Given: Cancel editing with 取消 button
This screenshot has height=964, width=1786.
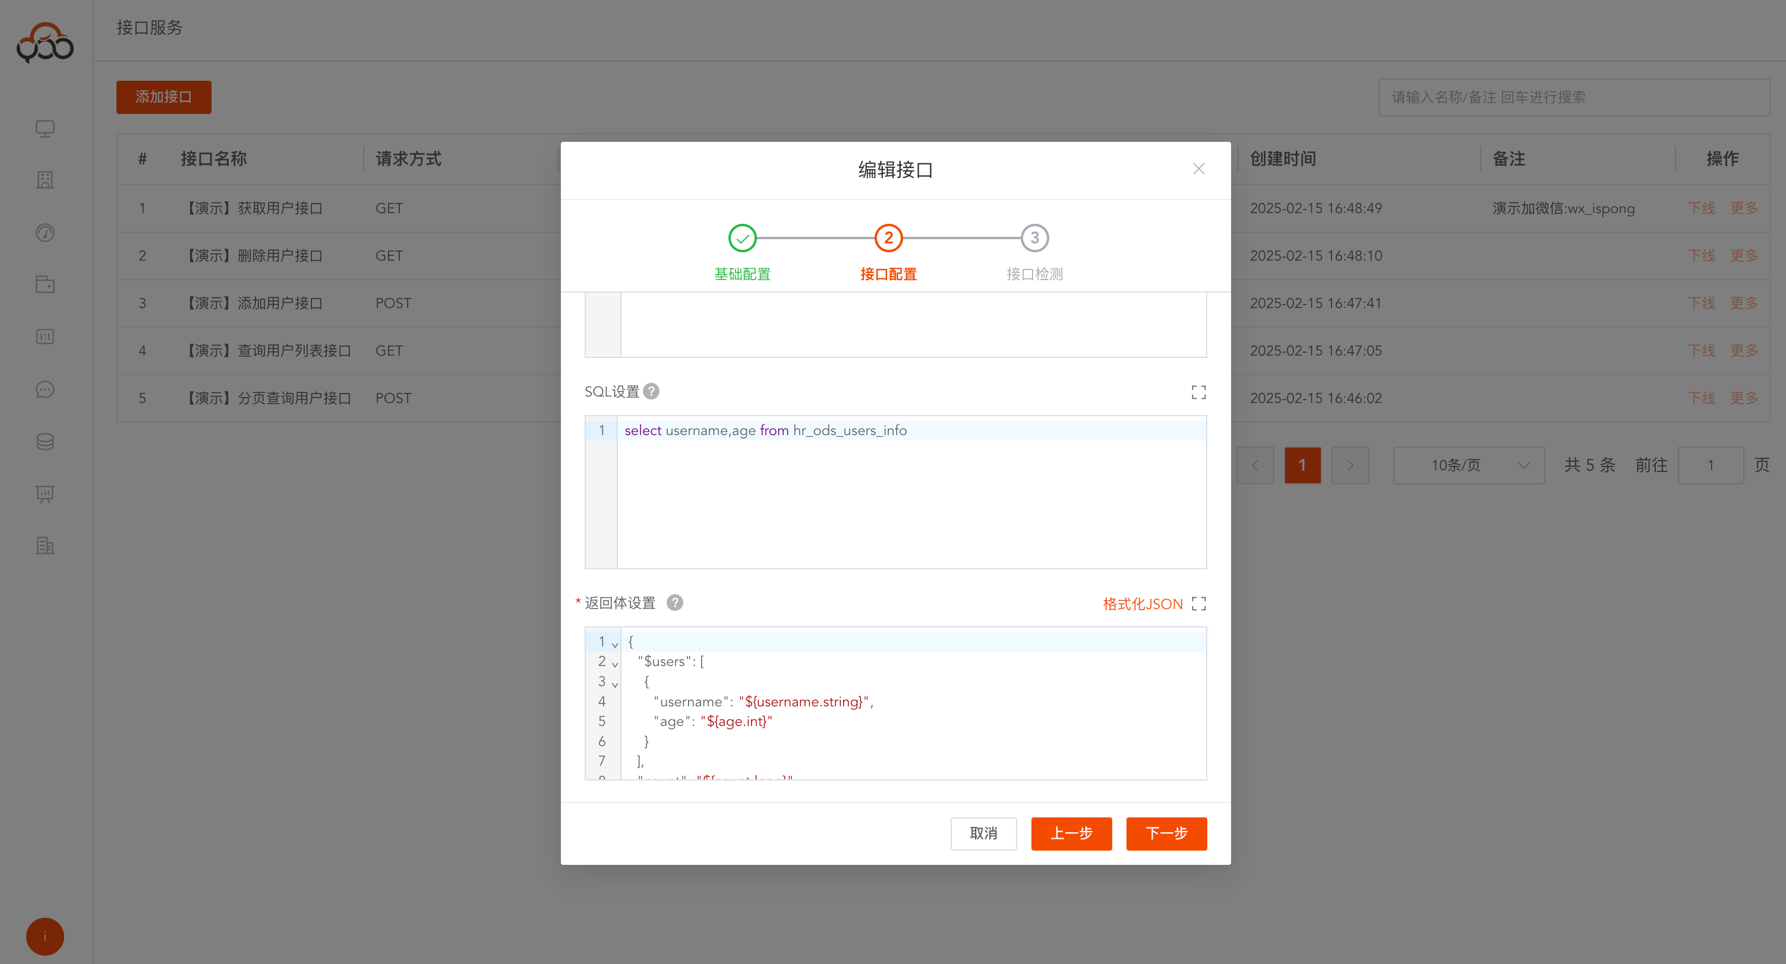Looking at the screenshot, I should click(983, 833).
